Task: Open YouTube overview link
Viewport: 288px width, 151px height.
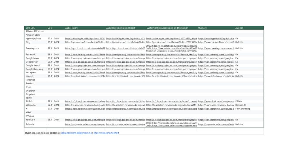Action: (x=216, y=120)
